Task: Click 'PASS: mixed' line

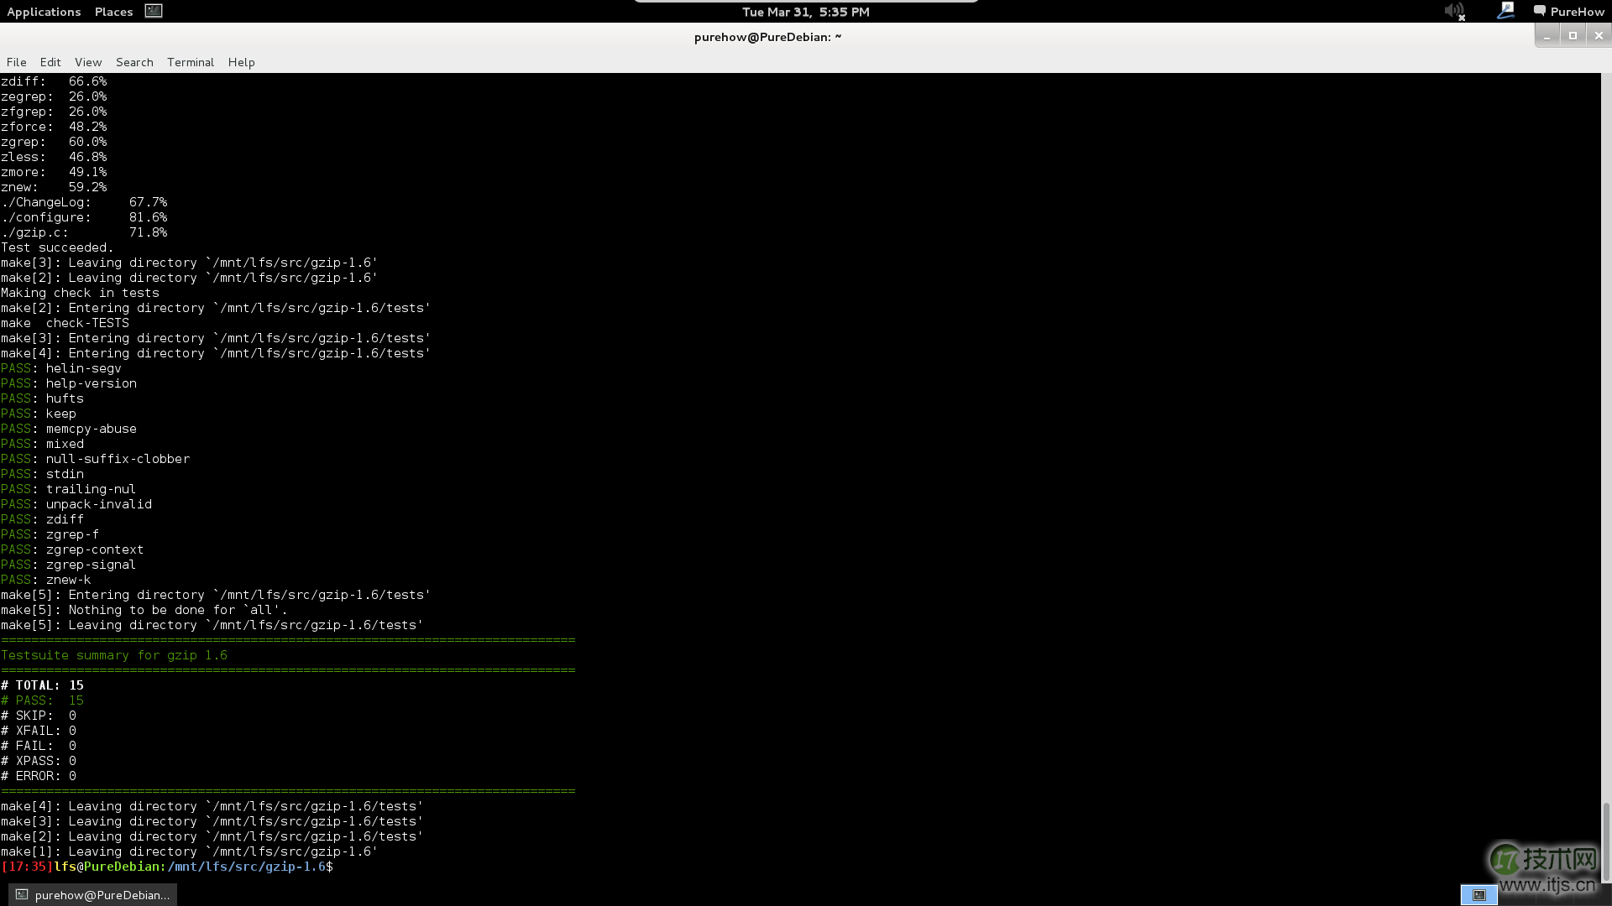Action: (x=42, y=444)
